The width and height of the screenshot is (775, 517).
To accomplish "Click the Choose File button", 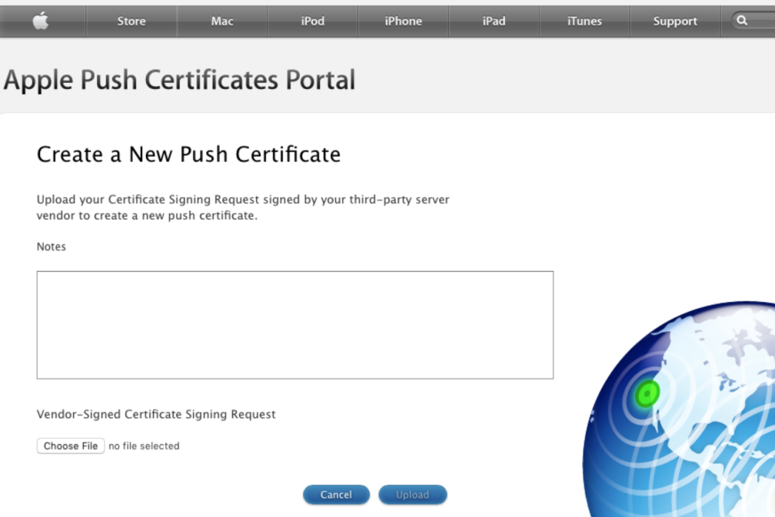I will [71, 446].
